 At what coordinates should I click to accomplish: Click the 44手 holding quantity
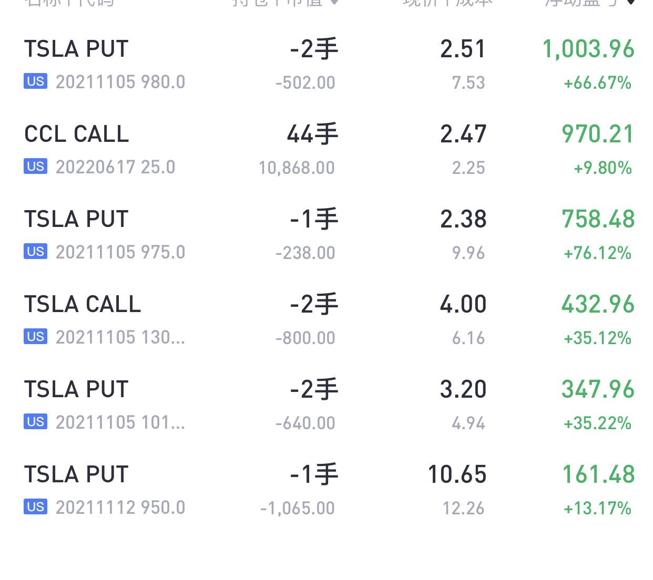click(x=312, y=134)
